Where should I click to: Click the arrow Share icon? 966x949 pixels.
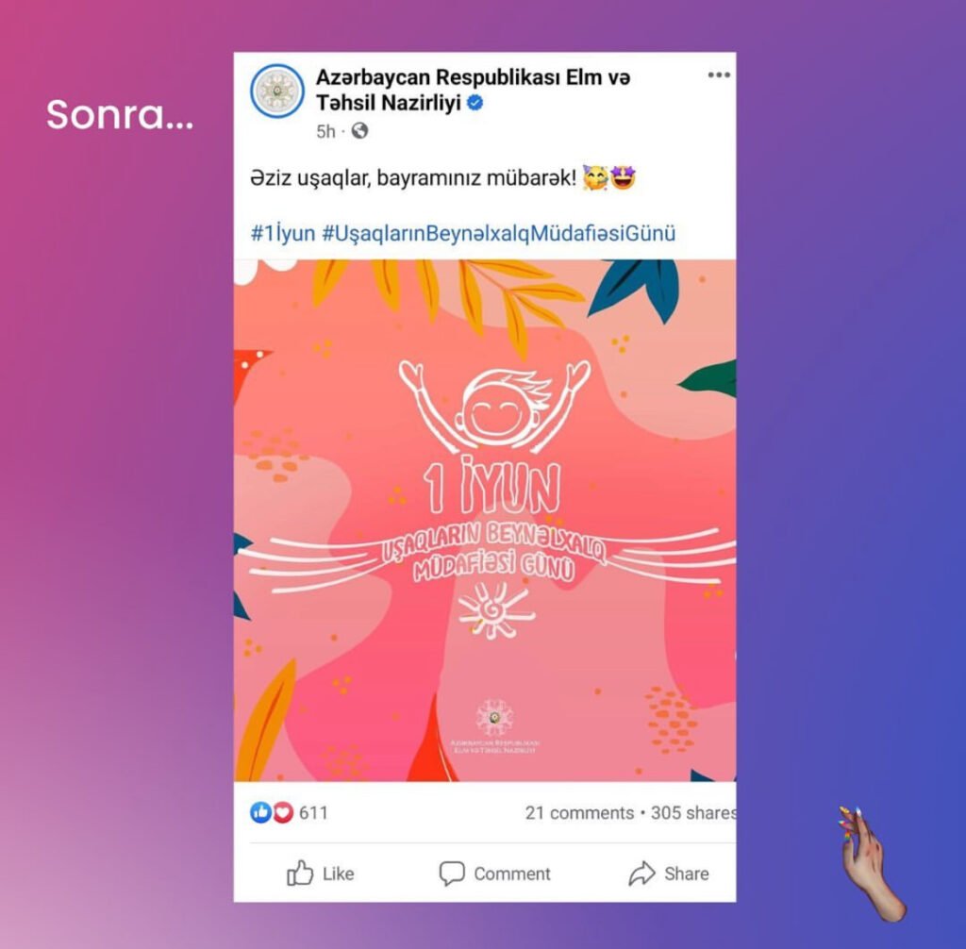[x=641, y=874]
